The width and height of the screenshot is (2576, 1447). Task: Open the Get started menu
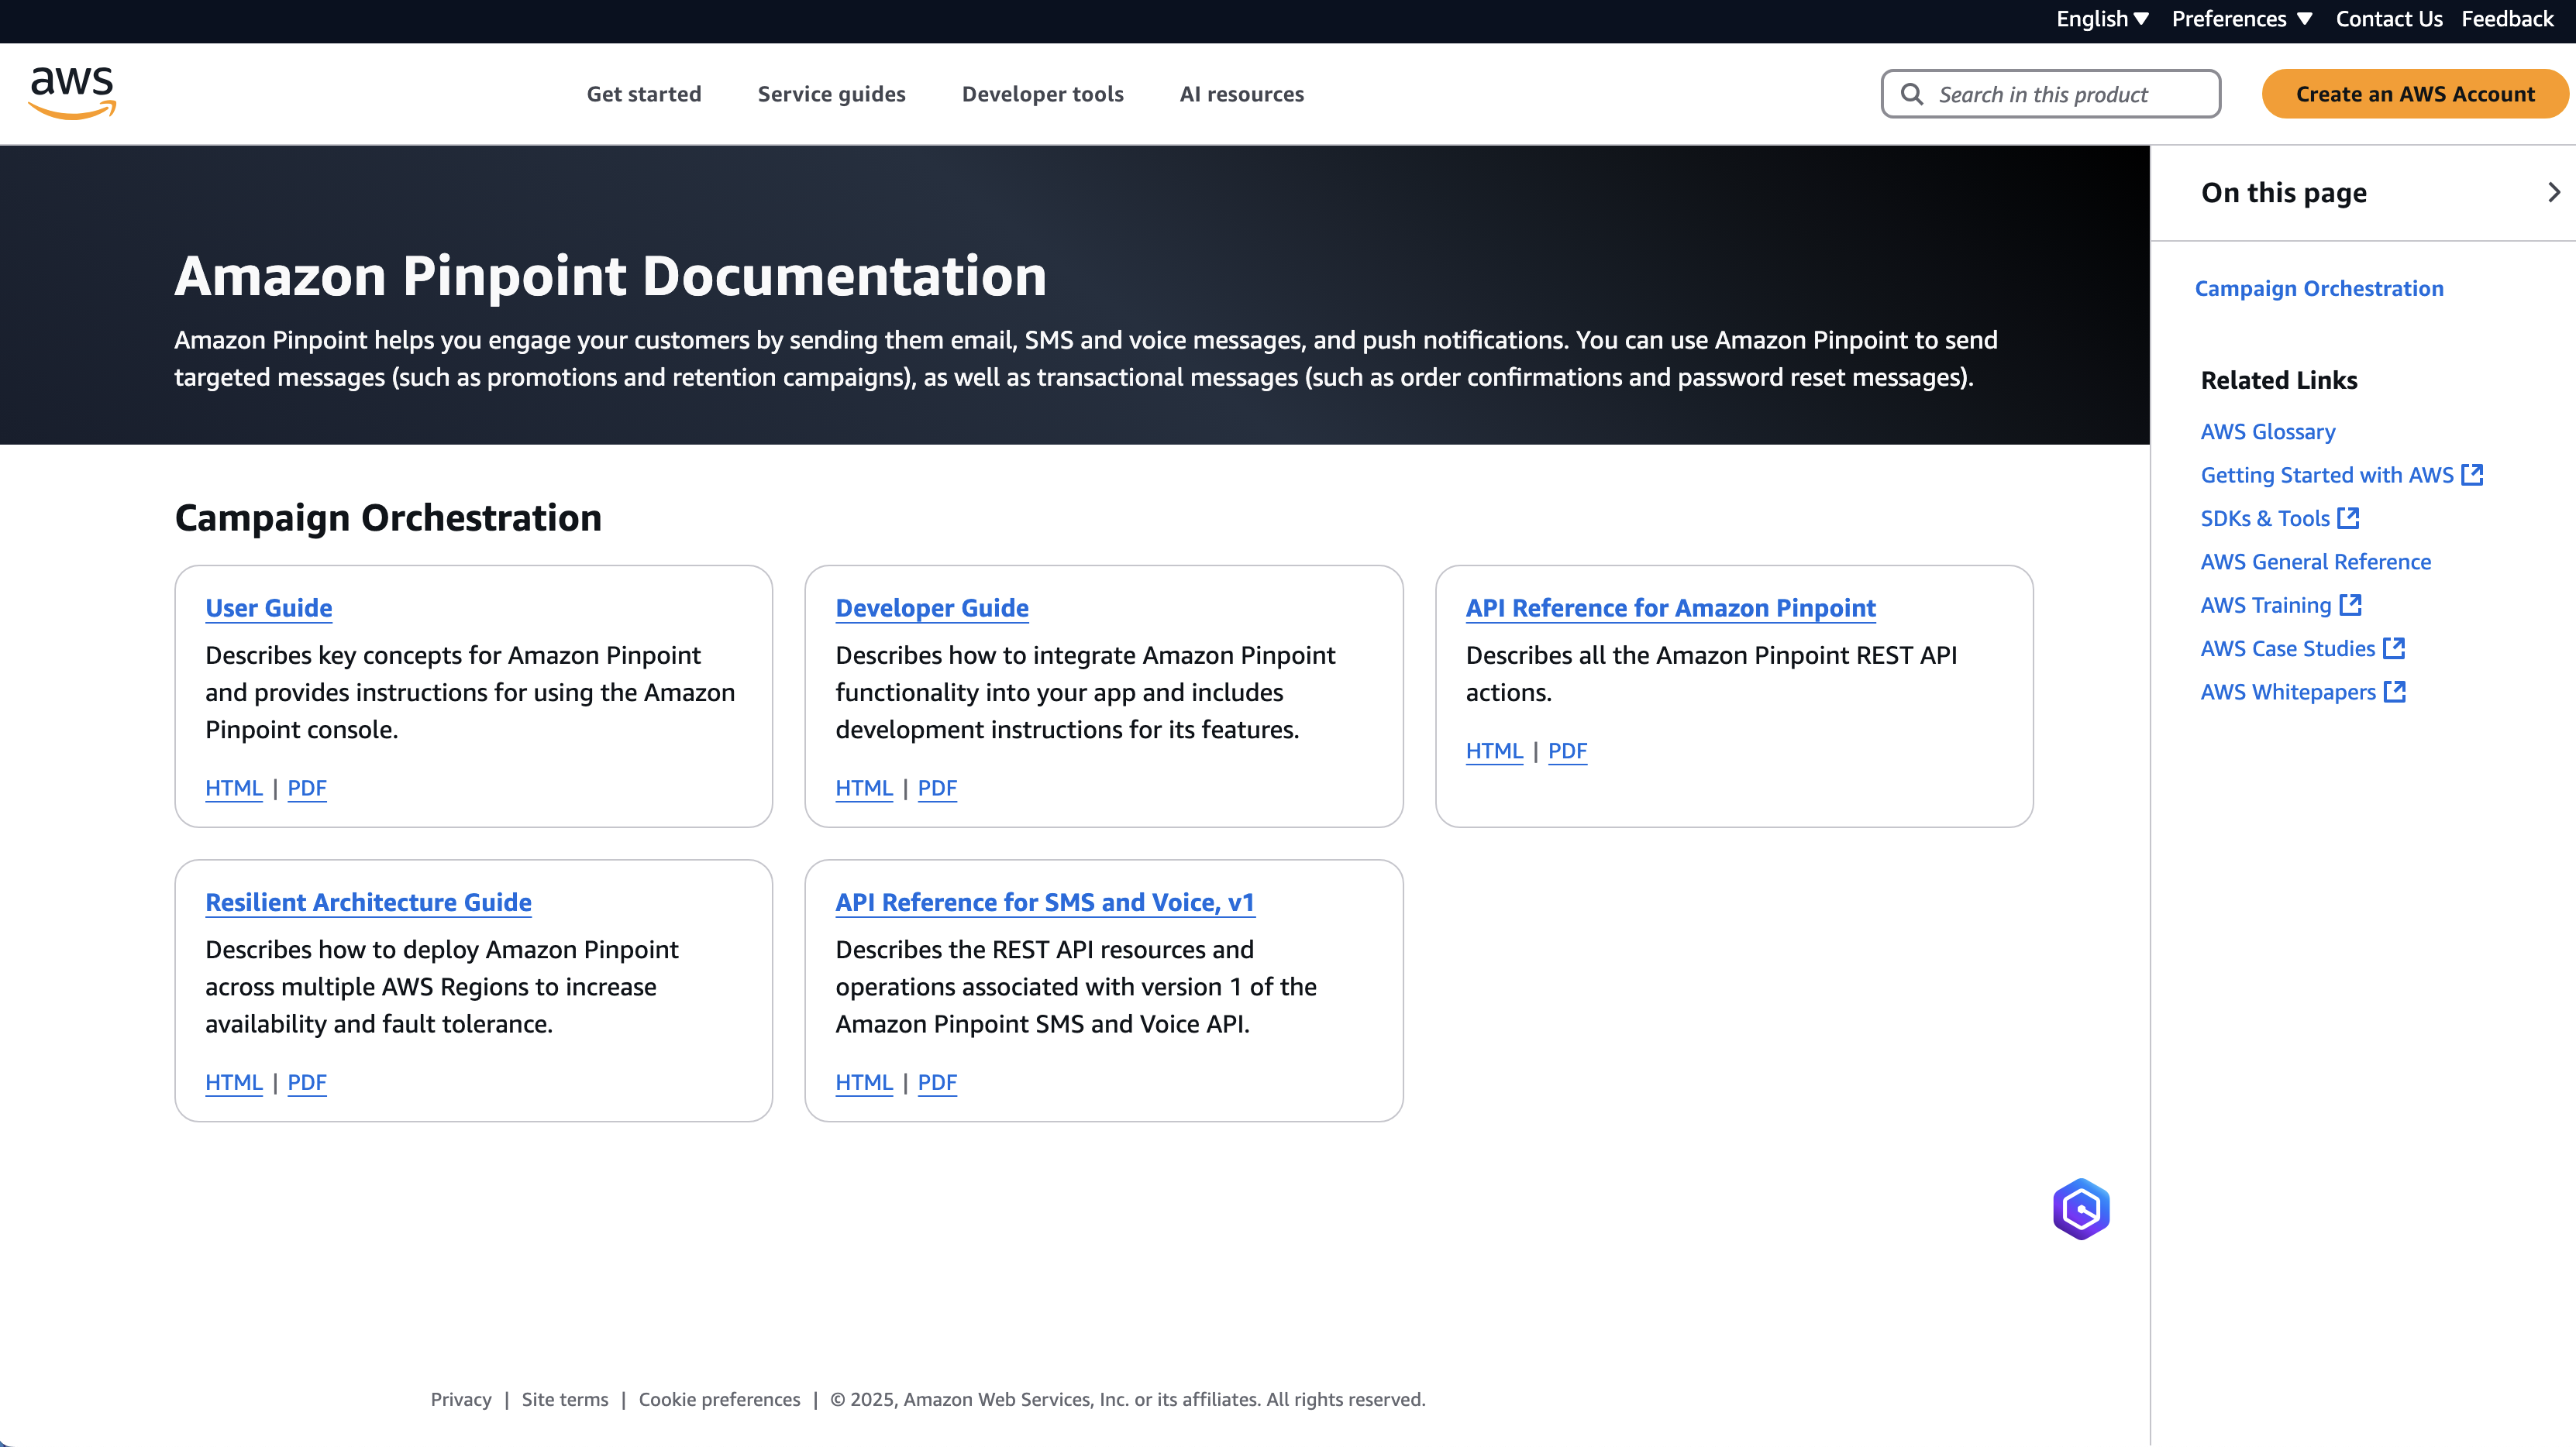pos(644,94)
